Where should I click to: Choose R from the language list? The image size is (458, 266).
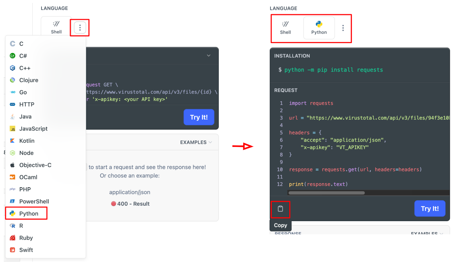tap(46, 226)
